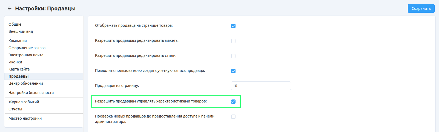
Task: Open the Отчеты section
Action: pyautogui.click(x=15, y=109)
